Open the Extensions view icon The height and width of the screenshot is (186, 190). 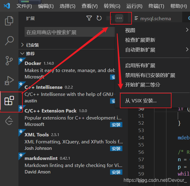coord(9,101)
